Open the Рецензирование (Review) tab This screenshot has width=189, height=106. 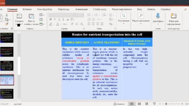pos(122,9)
